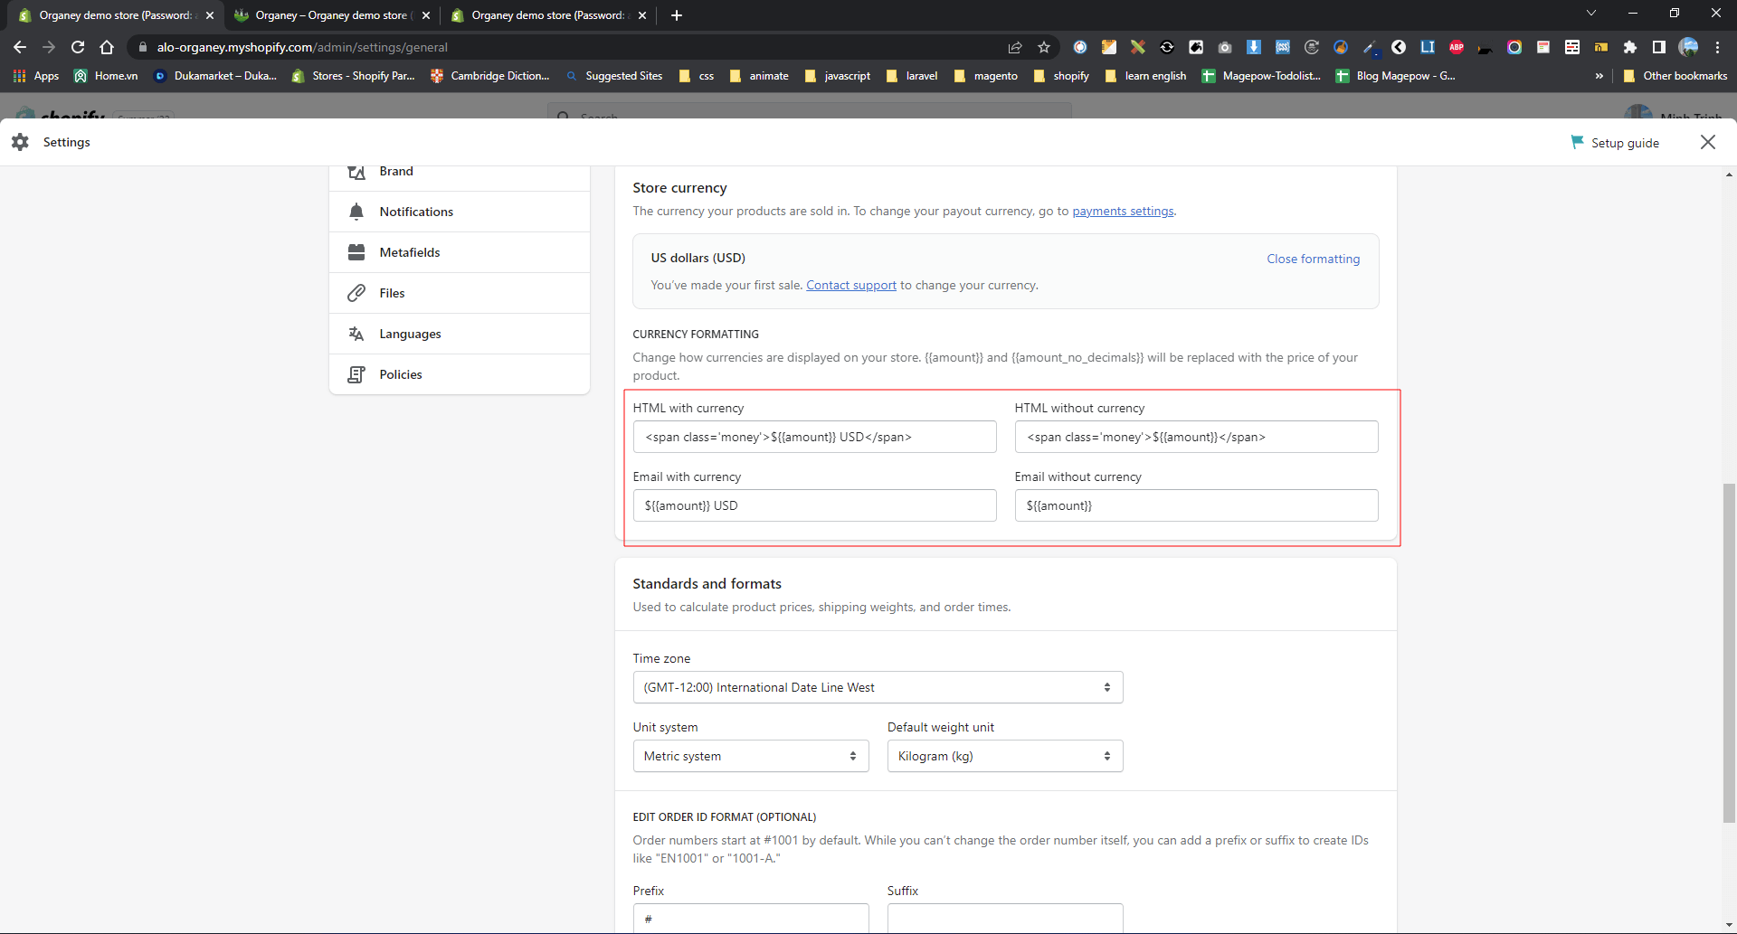Click the Files paperclip icon
This screenshot has height=934, width=1737.
pos(356,293)
